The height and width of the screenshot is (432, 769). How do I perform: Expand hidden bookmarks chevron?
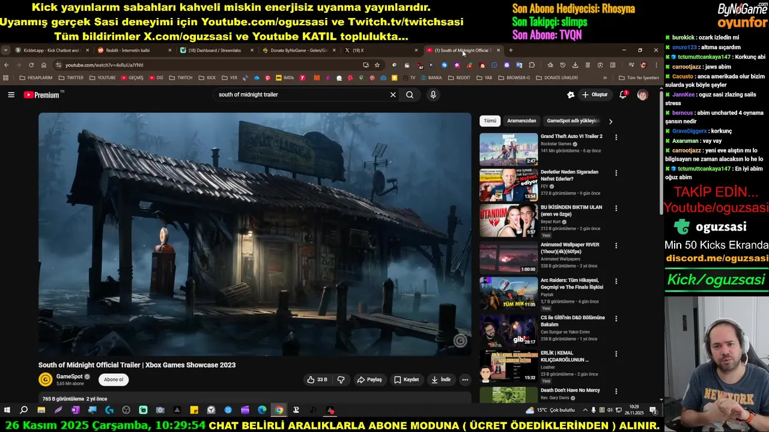[605, 78]
